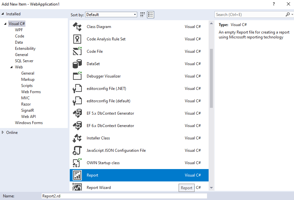
Task: Select the Report Wizard icon
Action: [78, 187]
